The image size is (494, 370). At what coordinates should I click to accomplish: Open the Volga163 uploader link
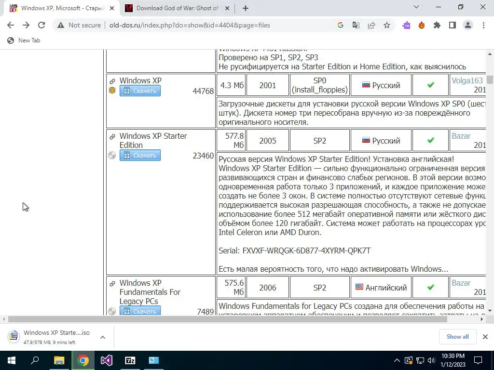[x=467, y=80]
